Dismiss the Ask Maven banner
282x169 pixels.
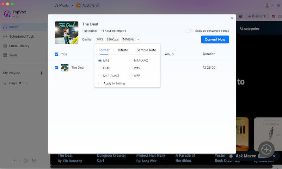coord(274,156)
